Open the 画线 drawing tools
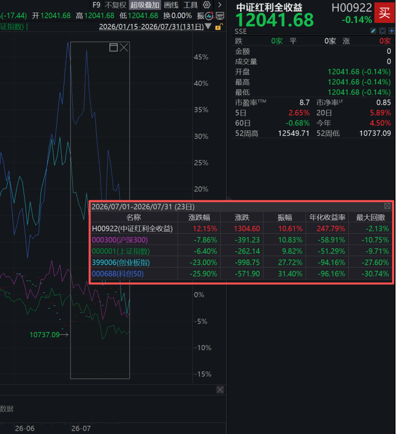This screenshot has width=396, height=434. 171,5
